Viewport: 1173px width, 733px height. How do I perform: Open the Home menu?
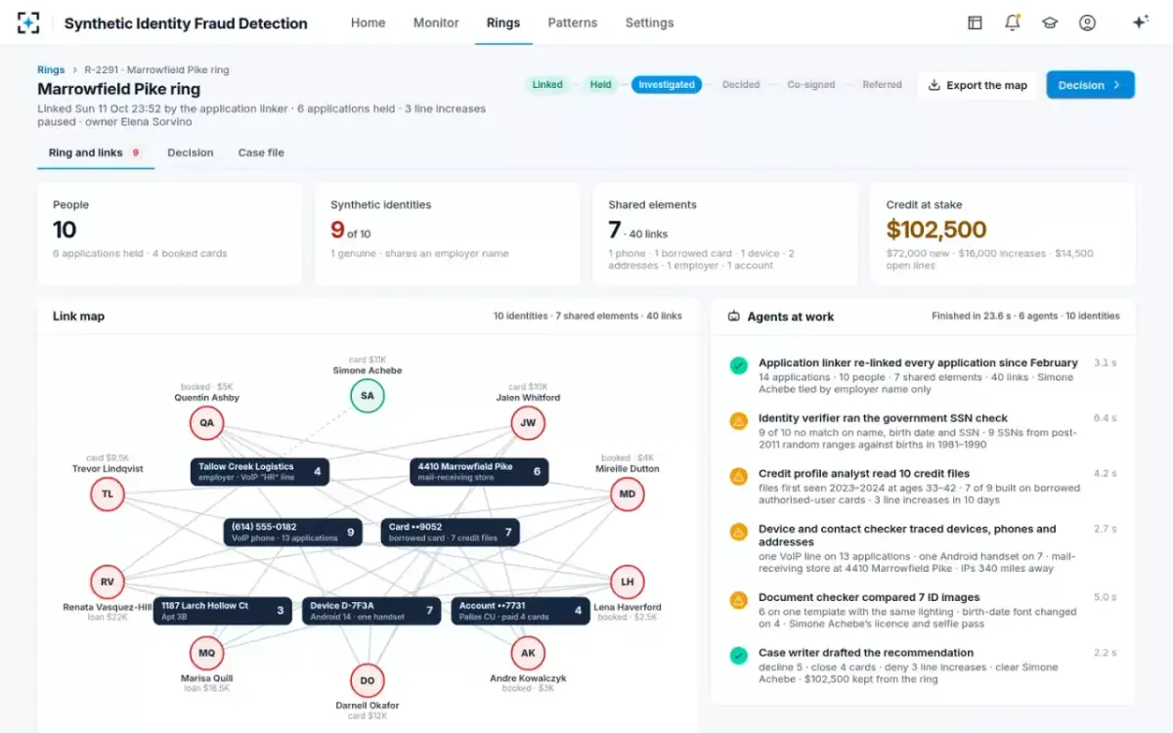pos(368,22)
